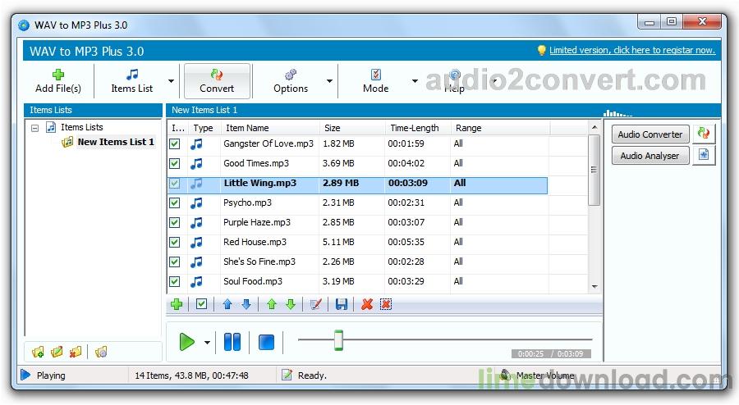The height and width of the screenshot is (405, 739).
Task: Click the Add File(s) toolbar button
Action: point(58,81)
